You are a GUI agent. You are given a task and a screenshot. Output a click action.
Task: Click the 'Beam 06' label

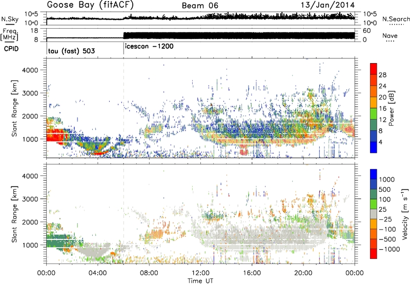click(200, 6)
